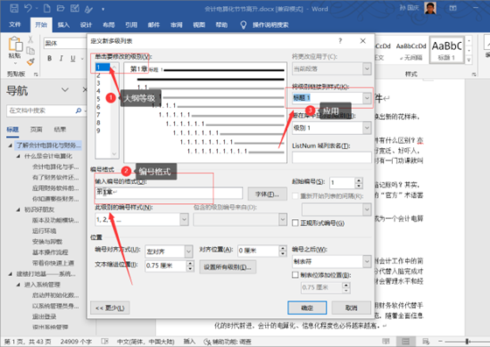Click the Paste clipboard icon

[15, 44]
